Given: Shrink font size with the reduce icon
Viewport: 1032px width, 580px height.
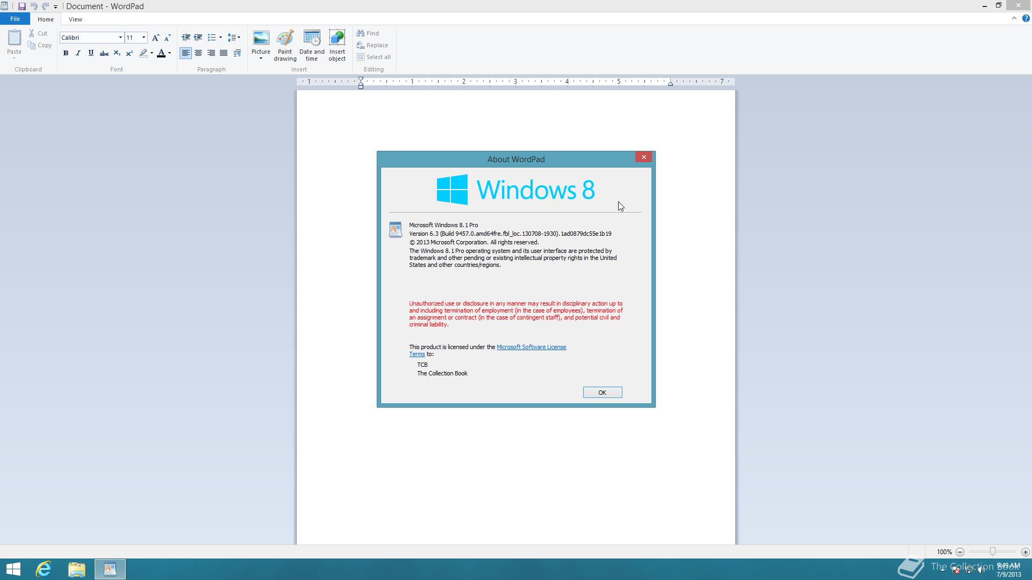Looking at the screenshot, I should 167,38.
